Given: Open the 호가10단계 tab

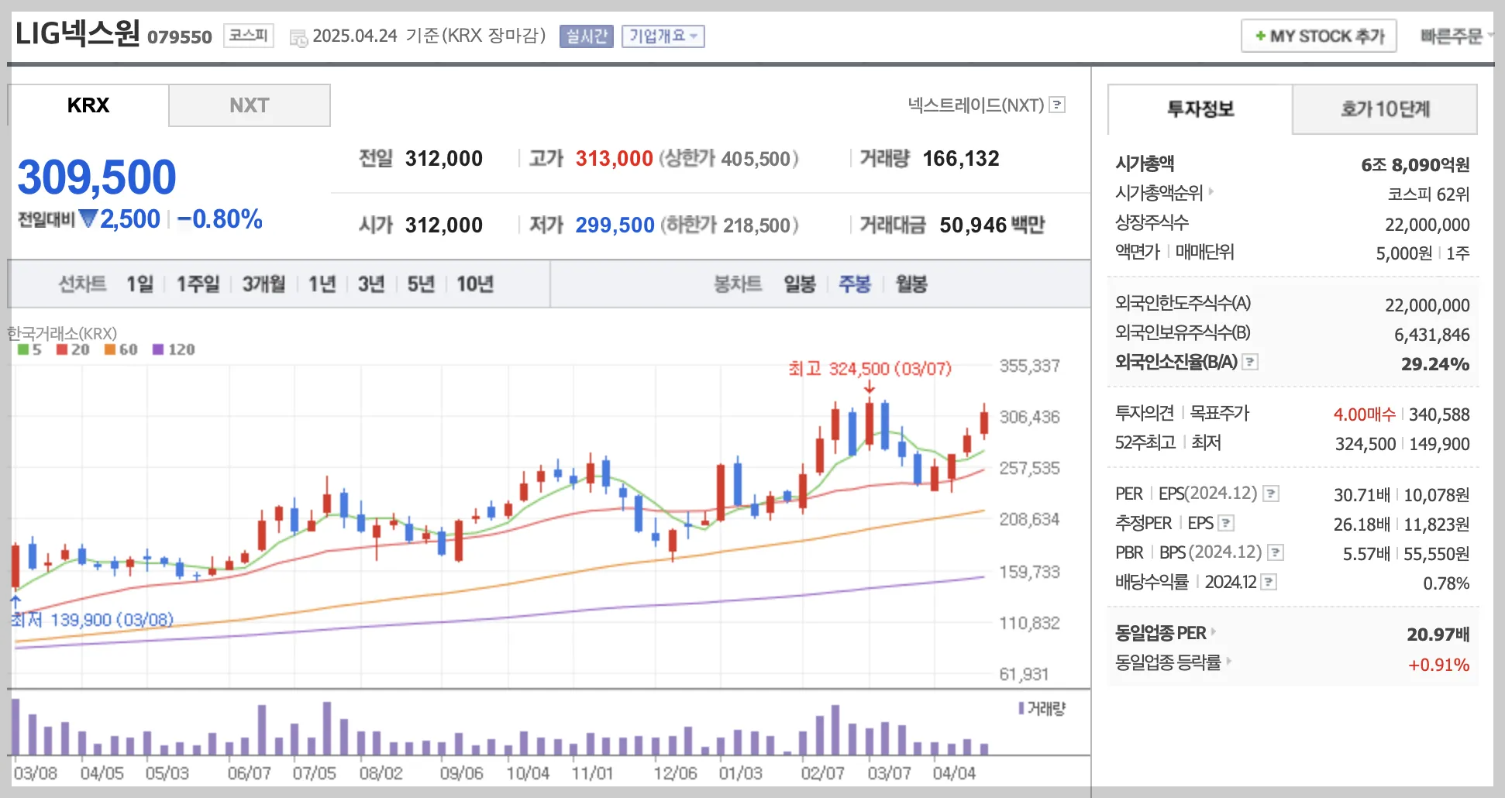Looking at the screenshot, I should (1385, 109).
